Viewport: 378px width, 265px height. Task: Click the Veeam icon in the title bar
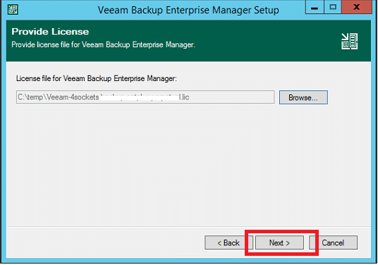tap(13, 10)
